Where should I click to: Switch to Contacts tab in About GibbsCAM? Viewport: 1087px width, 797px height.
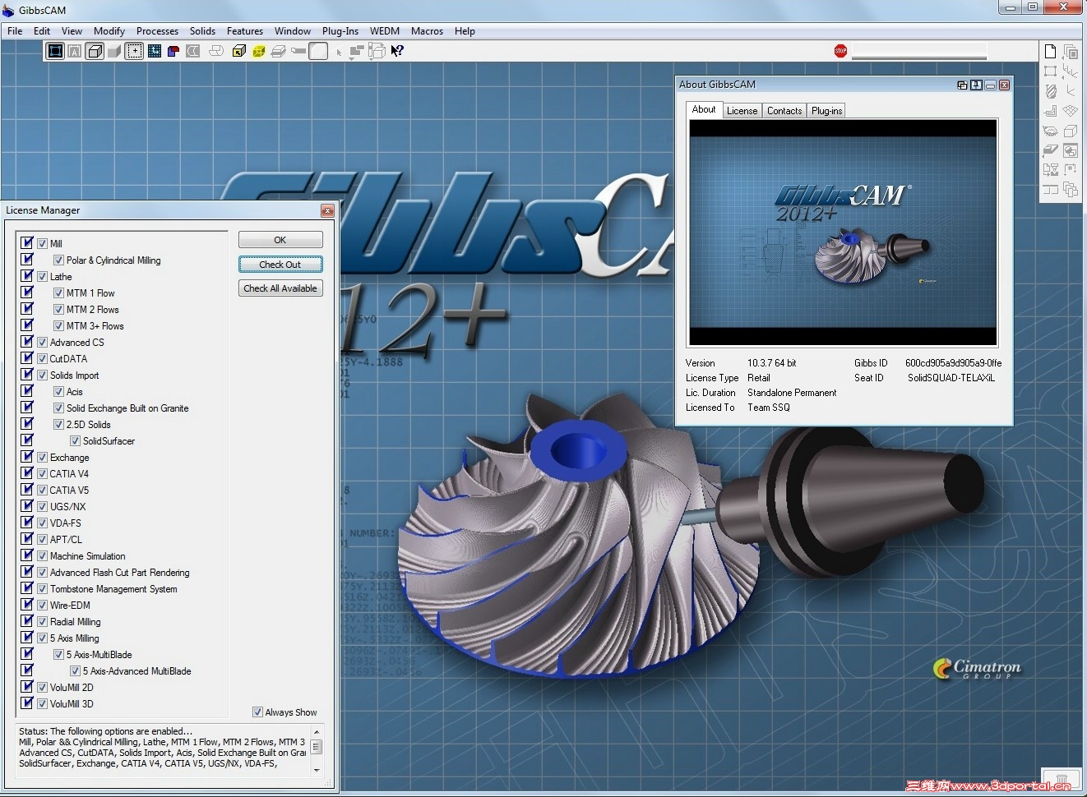(784, 111)
